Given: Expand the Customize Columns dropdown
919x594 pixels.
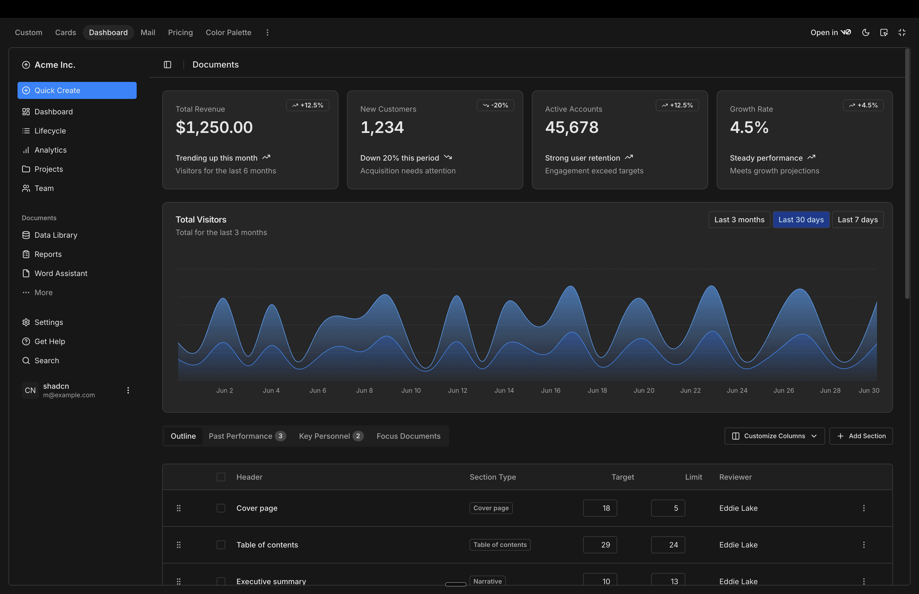Looking at the screenshot, I should click(x=774, y=436).
